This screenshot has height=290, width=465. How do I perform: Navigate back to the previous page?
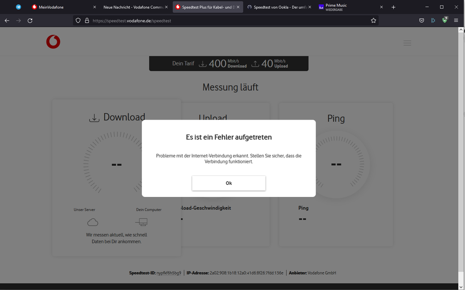(x=7, y=20)
